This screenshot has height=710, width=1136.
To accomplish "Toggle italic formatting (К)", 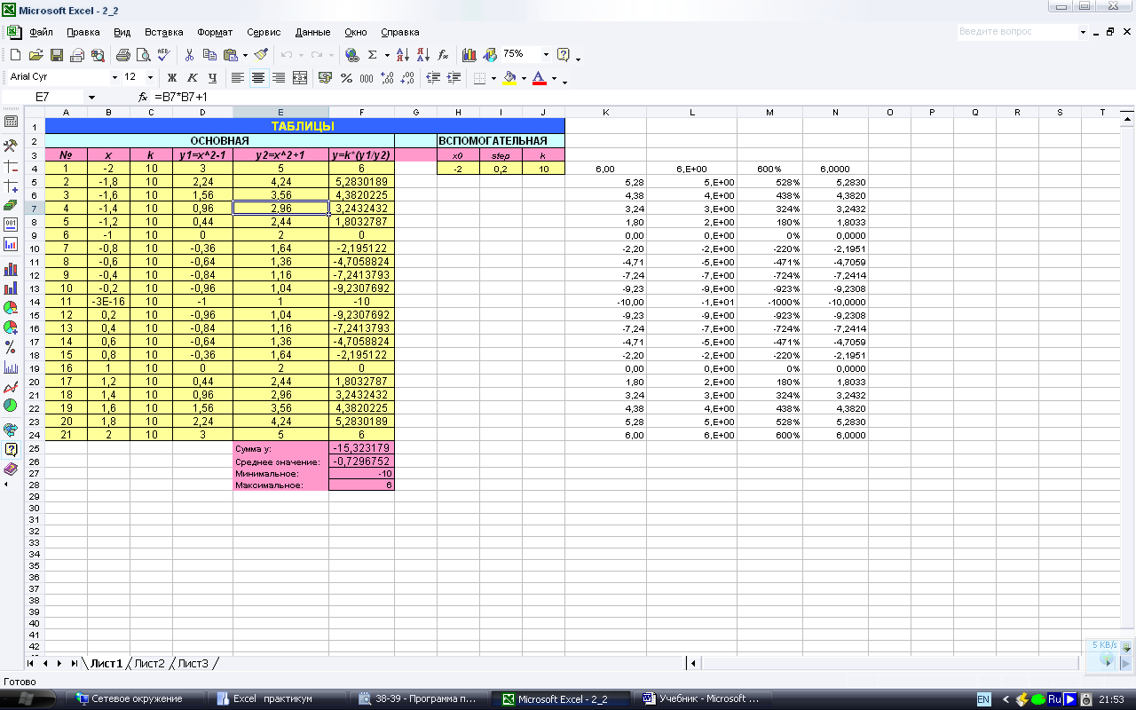I will (x=193, y=78).
